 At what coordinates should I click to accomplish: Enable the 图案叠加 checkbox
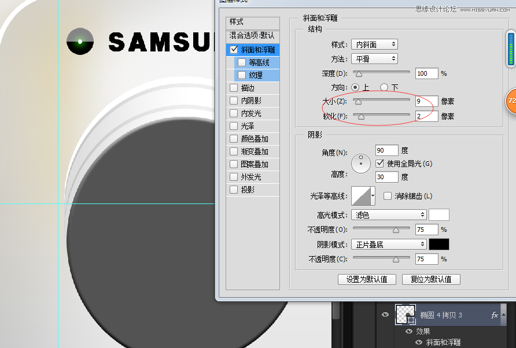pyautogui.click(x=234, y=164)
